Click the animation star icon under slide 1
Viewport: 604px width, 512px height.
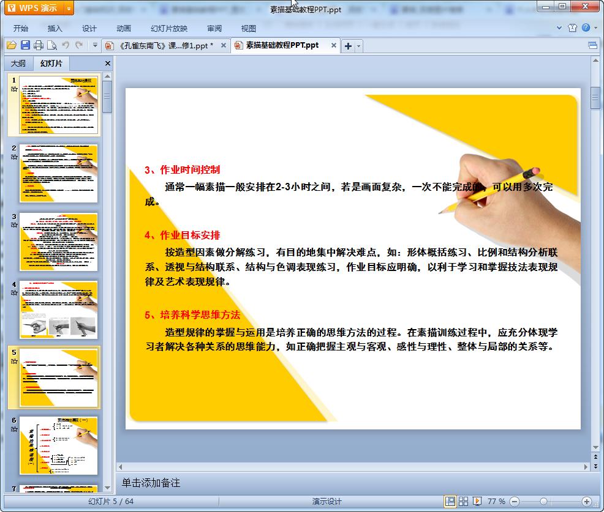[x=14, y=89]
